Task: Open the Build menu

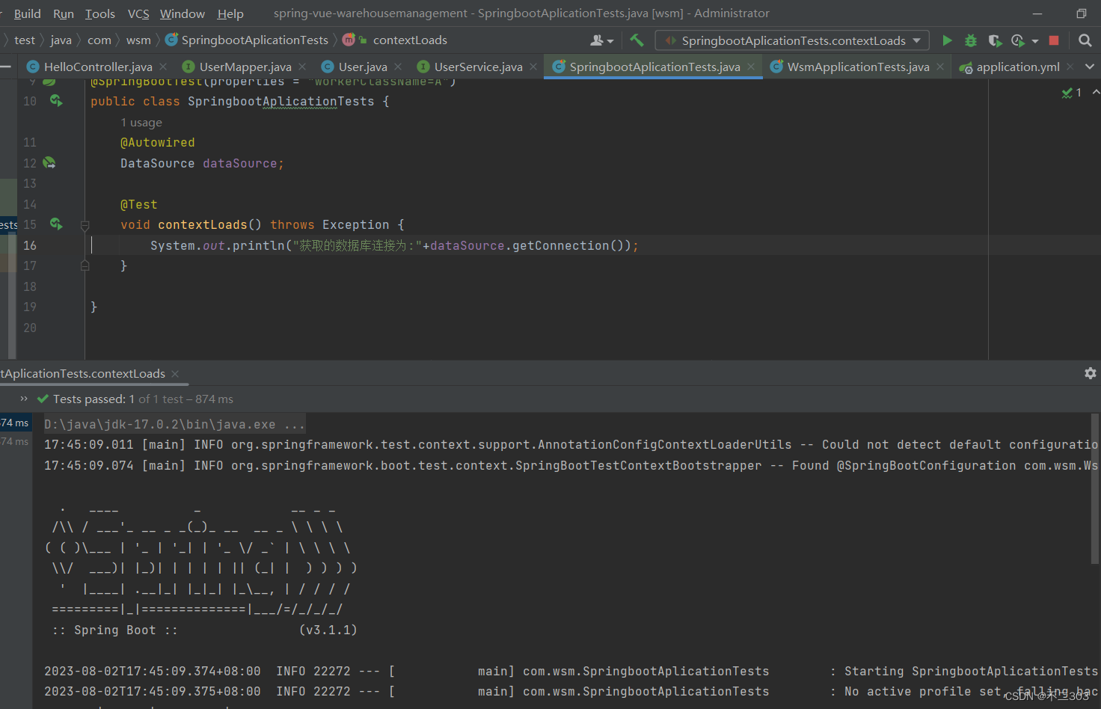Action: [x=27, y=13]
